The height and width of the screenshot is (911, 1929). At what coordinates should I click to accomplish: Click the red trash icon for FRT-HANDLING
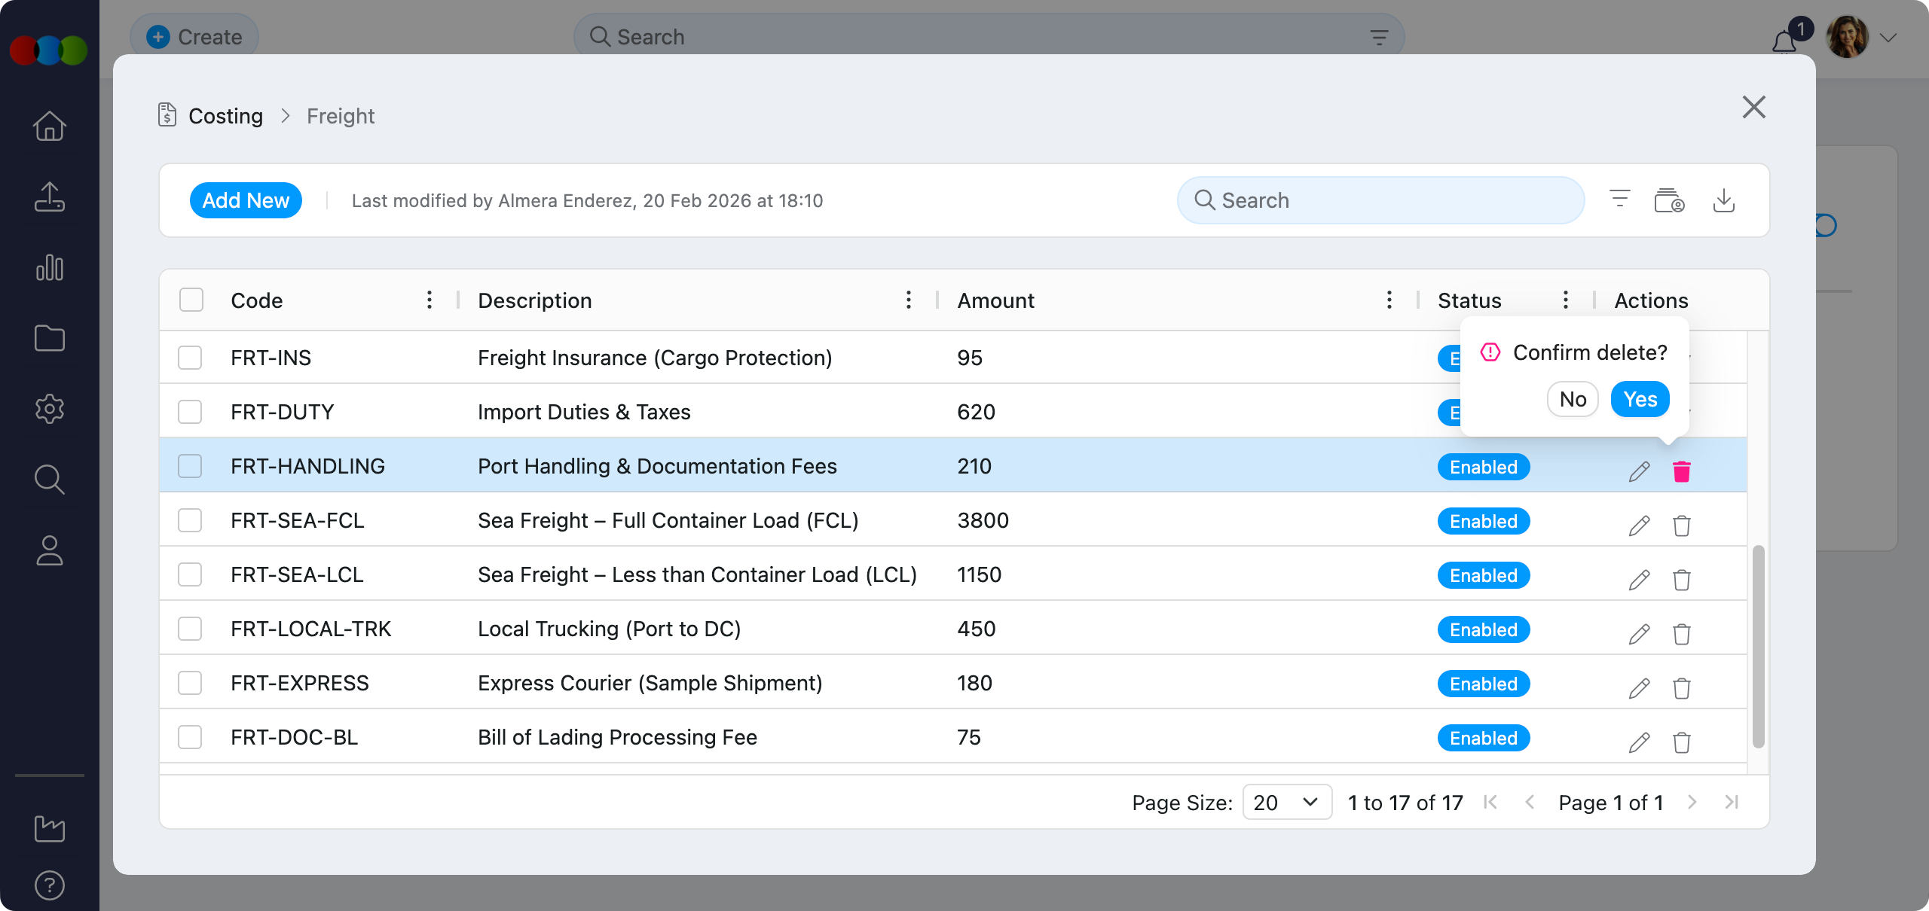(x=1681, y=471)
